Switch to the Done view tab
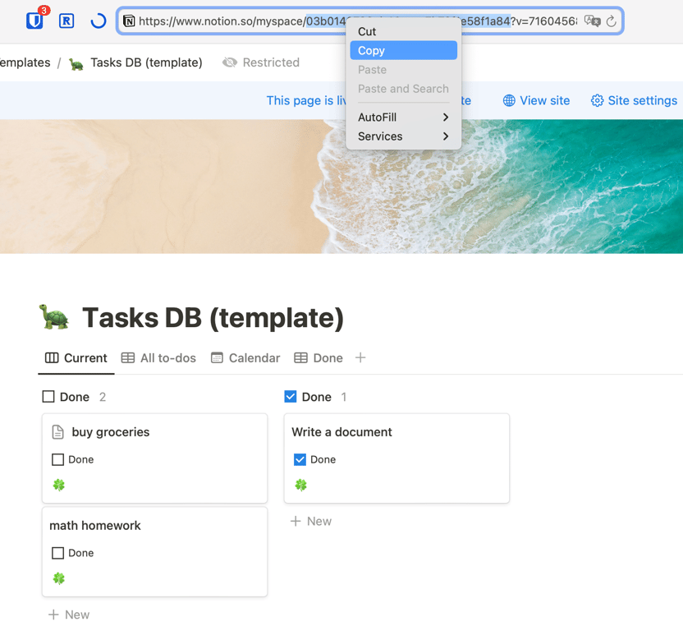The height and width of the screenshot is (631, 683). click(x=319, y=358)
